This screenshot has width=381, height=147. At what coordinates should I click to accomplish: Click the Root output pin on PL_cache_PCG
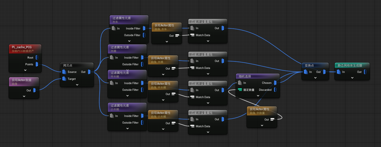click(x=37, y=58)
